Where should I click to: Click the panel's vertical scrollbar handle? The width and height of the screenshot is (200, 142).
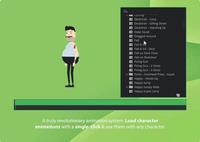click(183, 25)
